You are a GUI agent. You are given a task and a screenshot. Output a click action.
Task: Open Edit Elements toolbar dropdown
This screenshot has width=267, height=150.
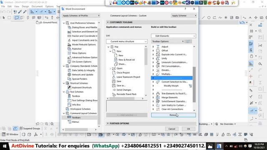(174, 36)
